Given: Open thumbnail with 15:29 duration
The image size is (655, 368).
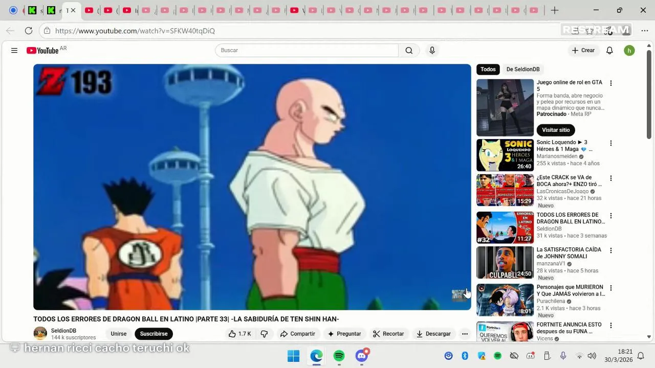Looking at the screenshot, I should 505,190.
